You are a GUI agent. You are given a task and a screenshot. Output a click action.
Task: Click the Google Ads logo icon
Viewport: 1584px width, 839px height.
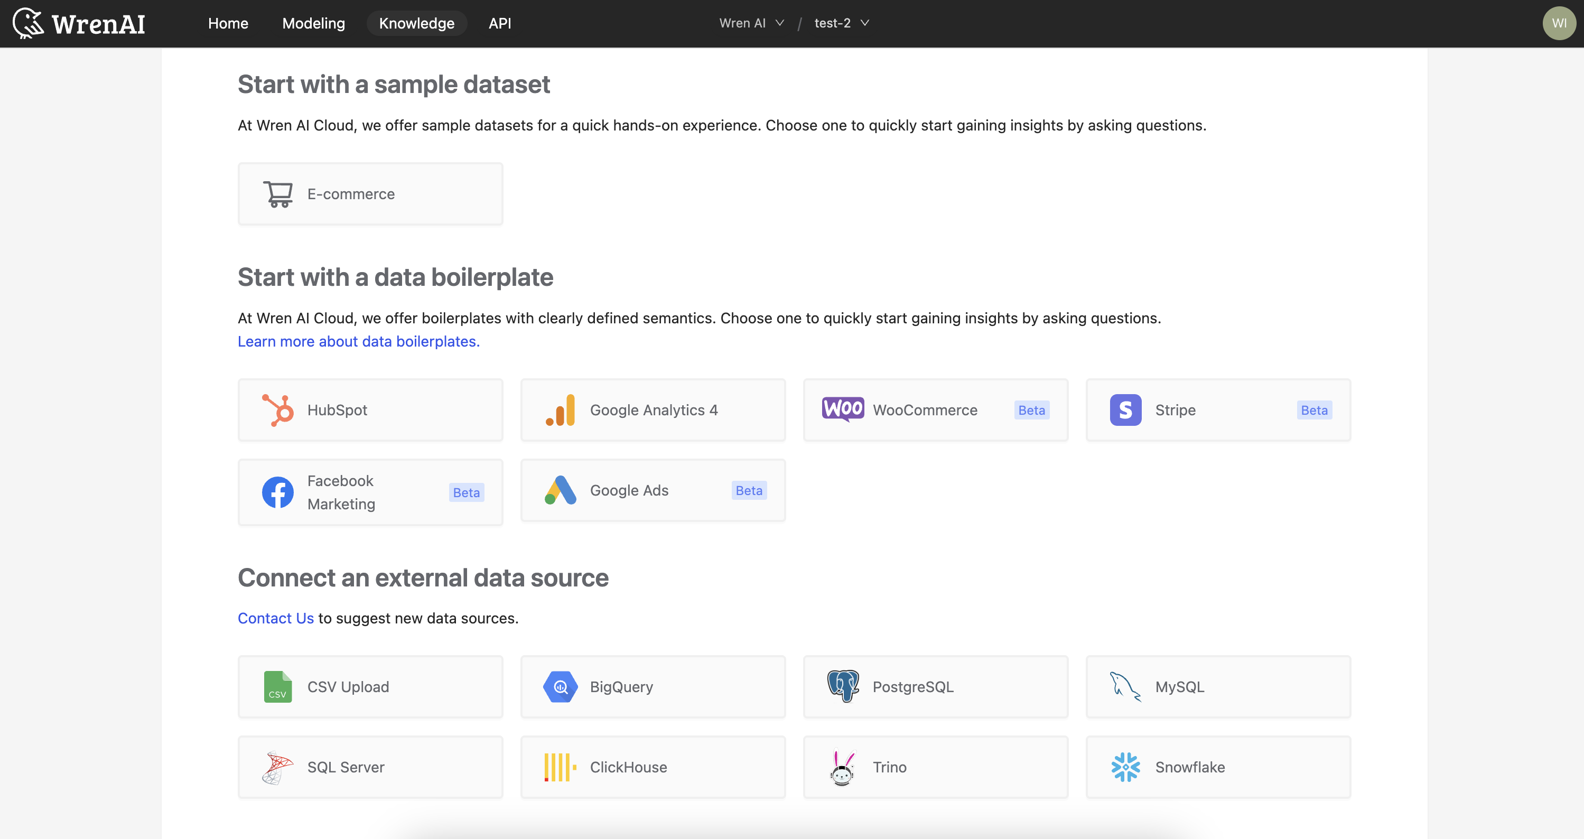tap(560, 490)
